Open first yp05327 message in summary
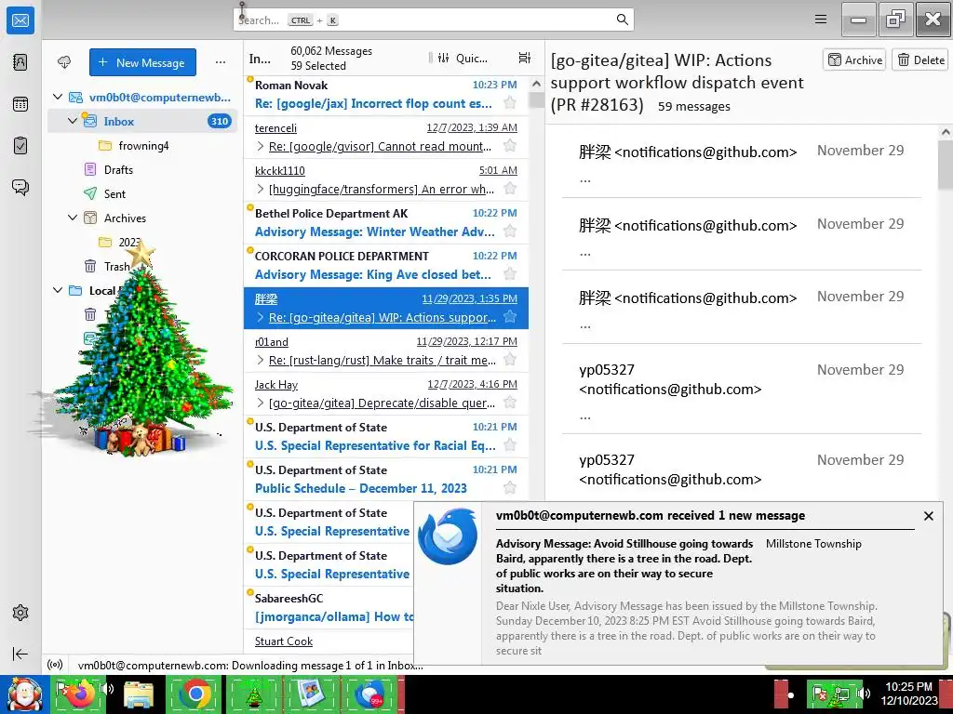Viewport: 953px width, 714px height. coord(742,390)
